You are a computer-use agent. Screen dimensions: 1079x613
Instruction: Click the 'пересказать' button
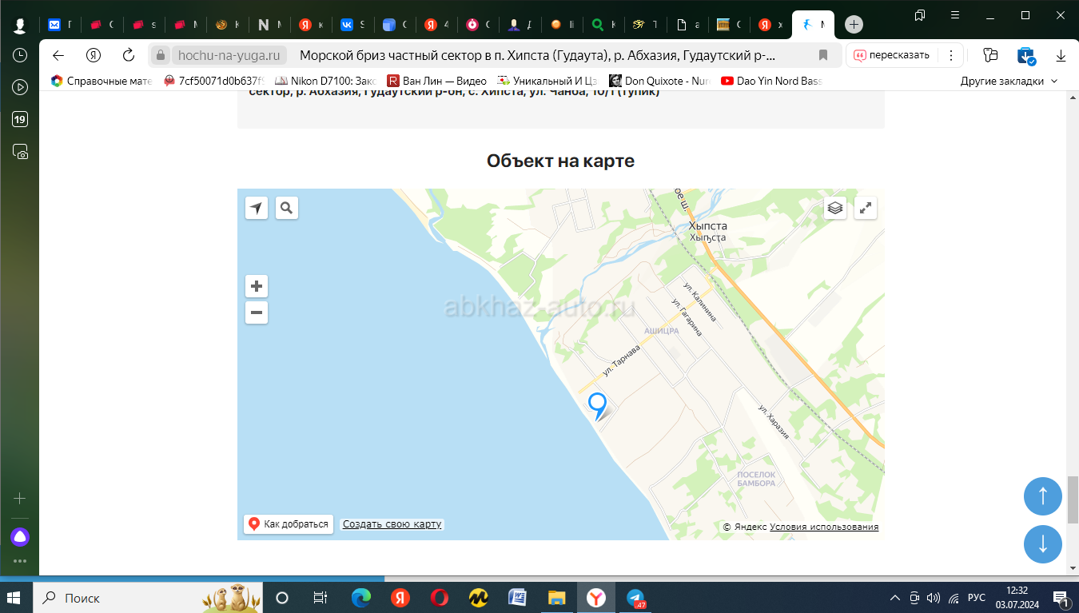pos(891,55)
